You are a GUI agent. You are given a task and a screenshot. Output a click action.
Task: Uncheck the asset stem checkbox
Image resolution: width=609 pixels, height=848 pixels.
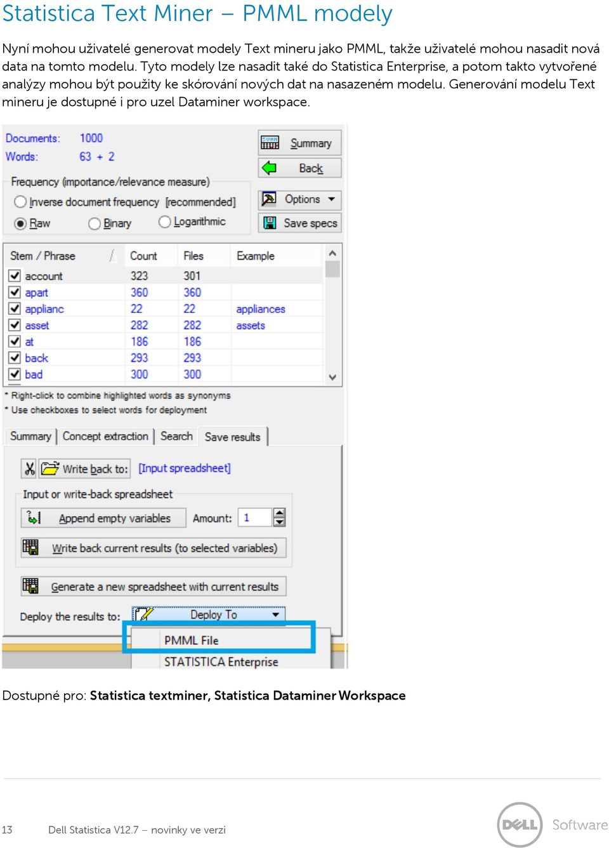15,325
